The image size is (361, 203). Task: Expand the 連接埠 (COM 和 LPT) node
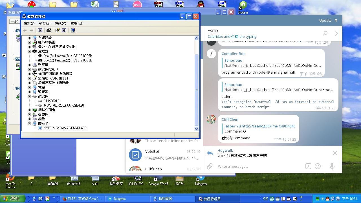click(30, 78)
